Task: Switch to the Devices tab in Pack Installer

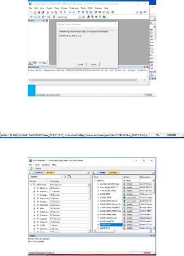Action: click(39, 173)
